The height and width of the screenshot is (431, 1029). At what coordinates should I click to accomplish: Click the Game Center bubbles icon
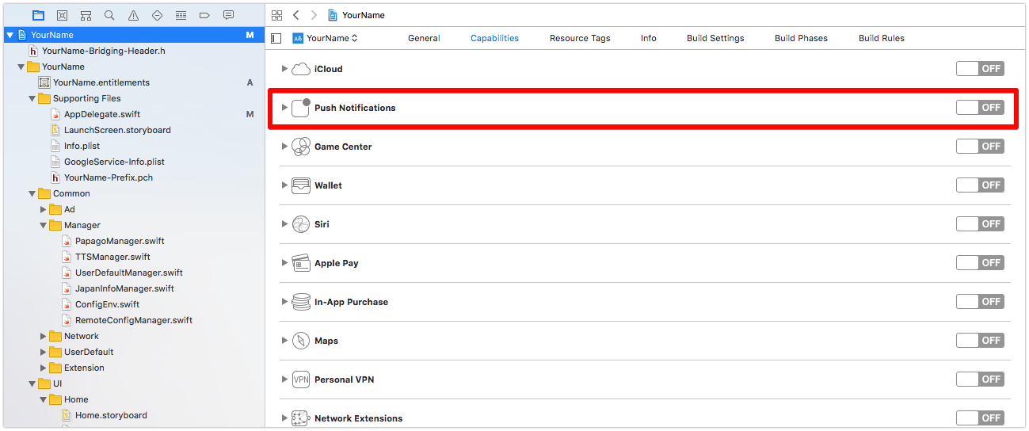(x=301, y=147)
